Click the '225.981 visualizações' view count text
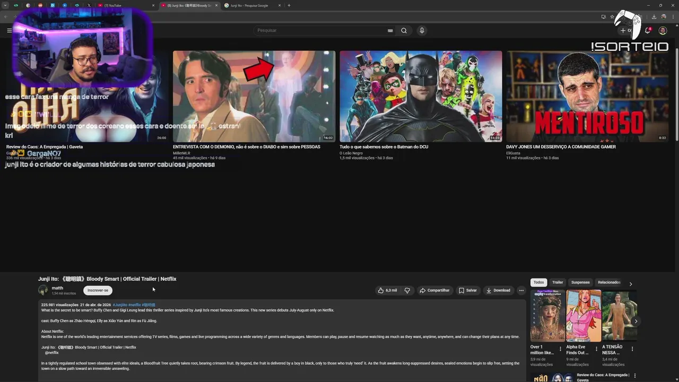679x382 pixels. (x=60, y=305)
